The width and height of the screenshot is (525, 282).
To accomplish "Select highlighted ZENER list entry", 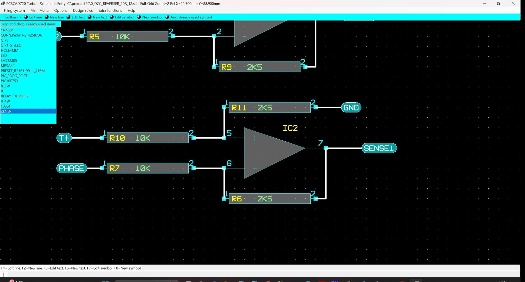I will click(28, 111).
